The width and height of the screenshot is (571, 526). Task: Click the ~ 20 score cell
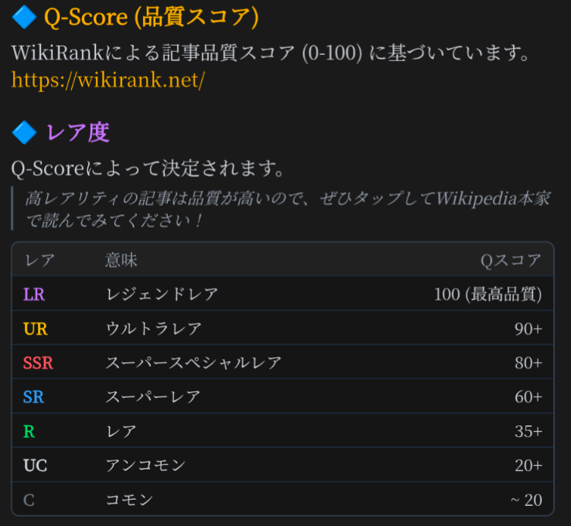tap(526, 500)
